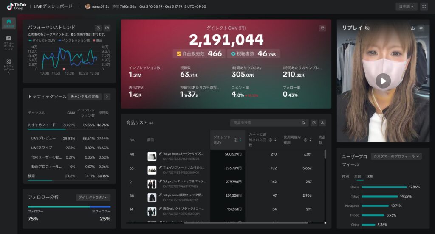Open the パフォーマンストレンド sidebar icon
This screenshot has height=234, width=435.
8,43
